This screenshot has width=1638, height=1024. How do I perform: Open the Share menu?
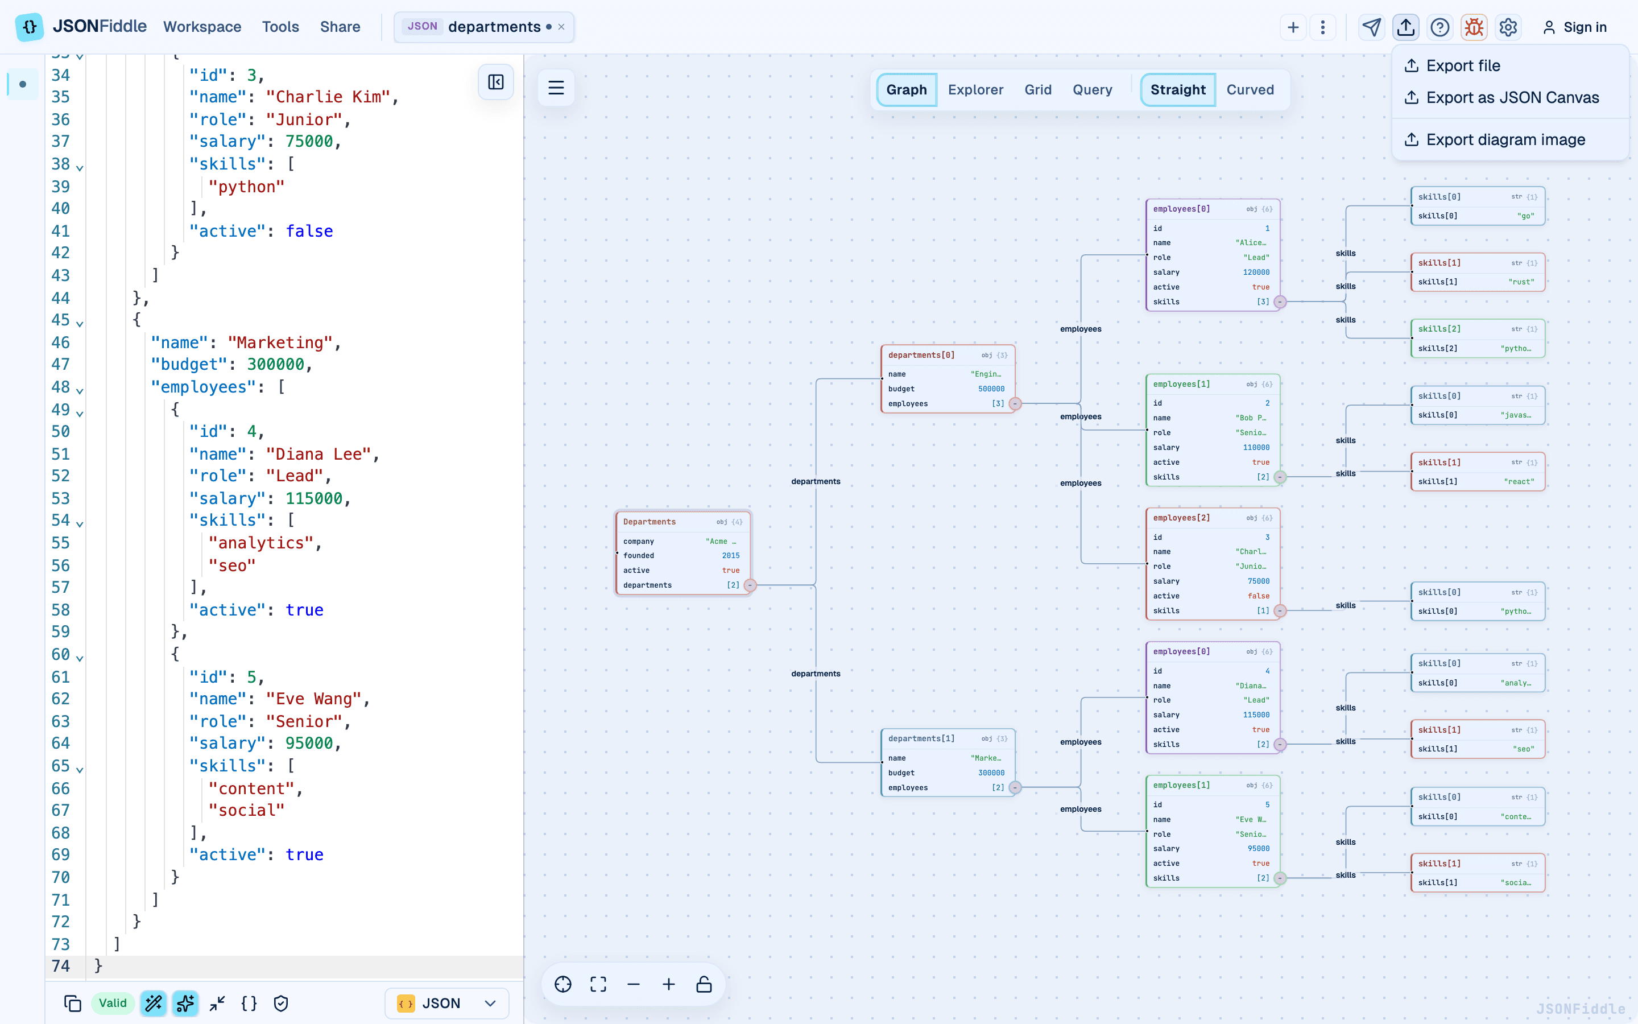click(x=340, y=27)
